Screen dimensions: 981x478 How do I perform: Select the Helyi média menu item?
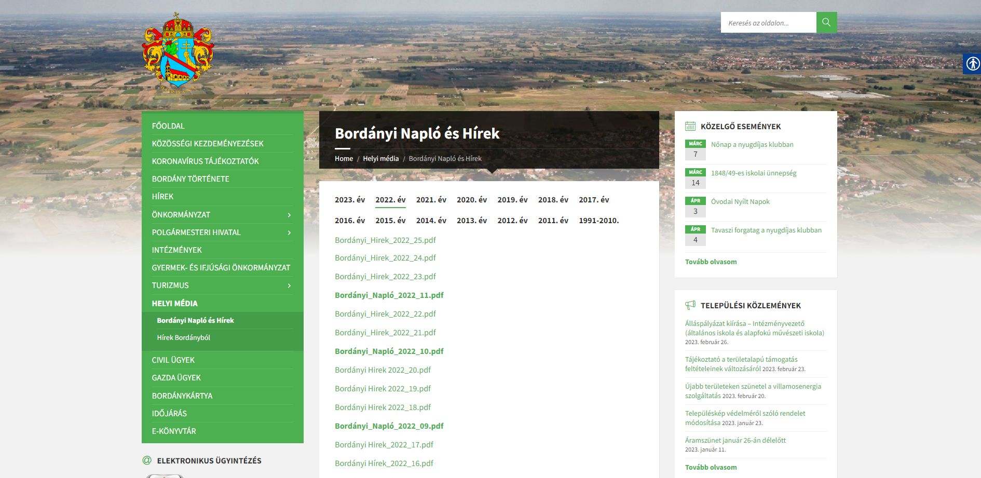tap(175, 303)
